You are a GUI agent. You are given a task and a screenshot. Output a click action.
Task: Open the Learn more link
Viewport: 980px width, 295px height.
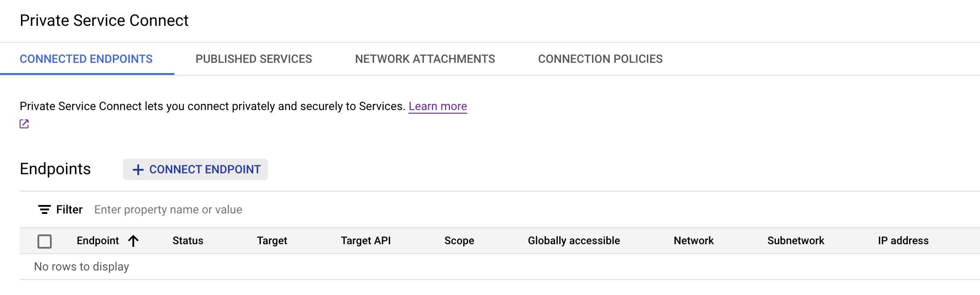[x=438, y=106]
